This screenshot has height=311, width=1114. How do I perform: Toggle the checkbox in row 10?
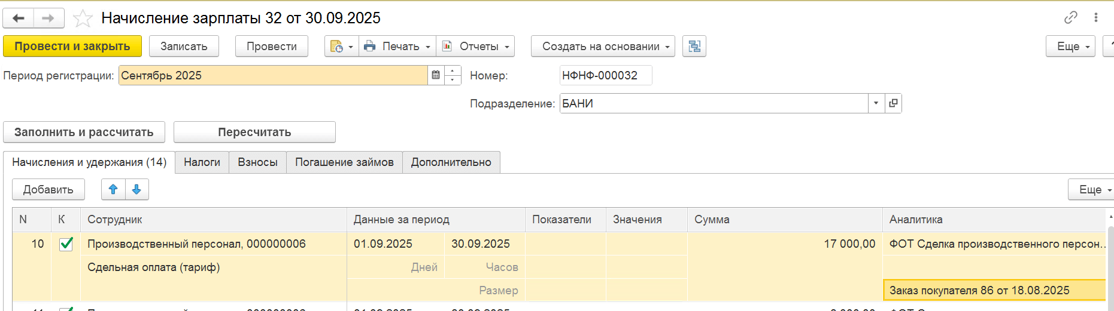66,244
